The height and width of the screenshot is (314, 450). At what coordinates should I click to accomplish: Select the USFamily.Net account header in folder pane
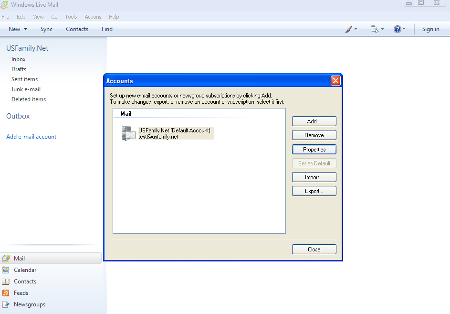(27, 48)
